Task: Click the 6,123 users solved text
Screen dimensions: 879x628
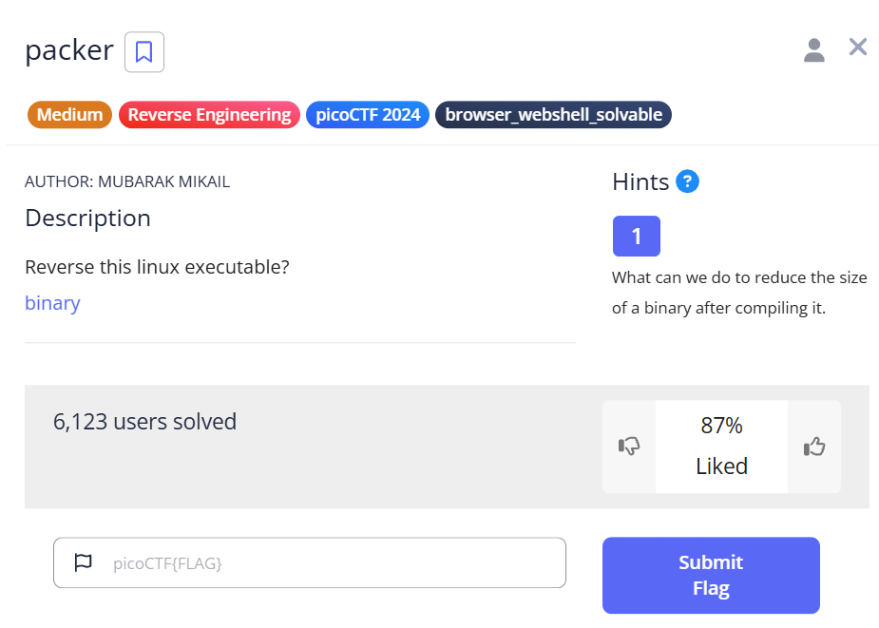Action: point(144,421)
